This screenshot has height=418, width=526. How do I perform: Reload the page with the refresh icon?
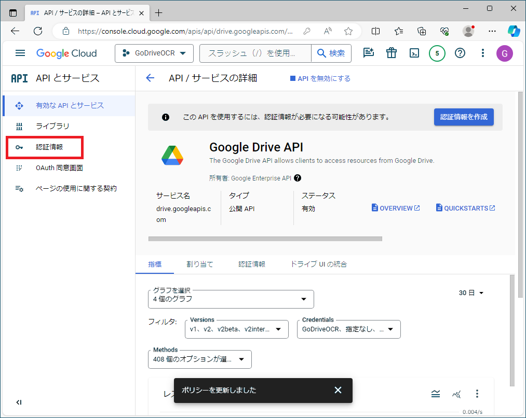(x=38, y=31)
